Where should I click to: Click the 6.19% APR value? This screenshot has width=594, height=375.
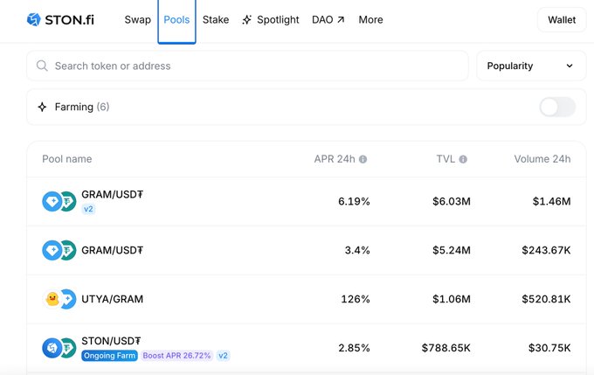354,201
